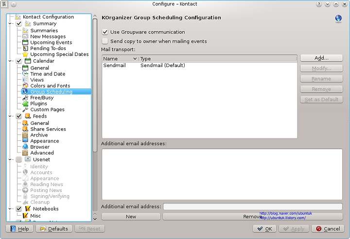Click the Notebooks Misc icon

point(25,216)
